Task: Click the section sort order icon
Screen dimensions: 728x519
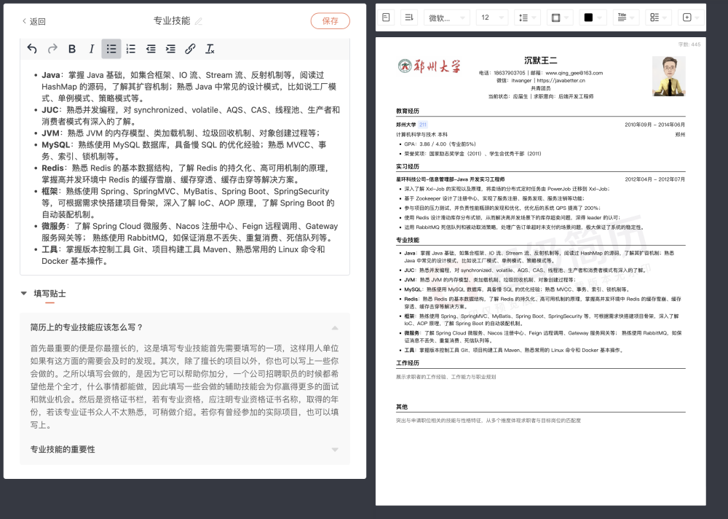Action: click(408, 17)
